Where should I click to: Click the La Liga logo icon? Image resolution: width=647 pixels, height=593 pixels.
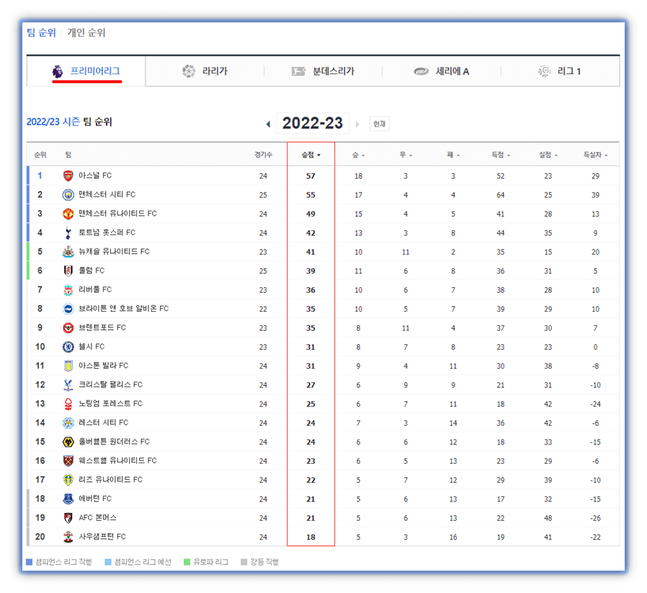tap(189, 71)
